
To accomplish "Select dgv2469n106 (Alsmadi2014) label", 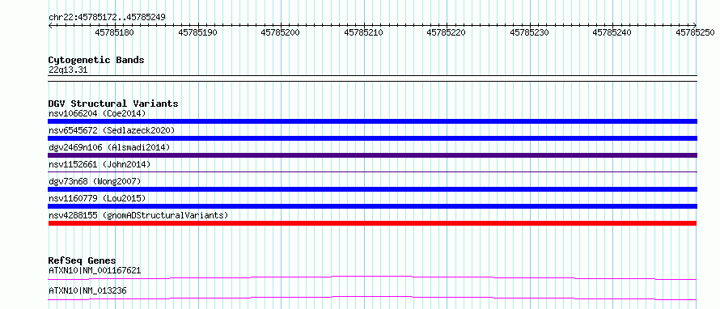I will (x=109, y=147).
